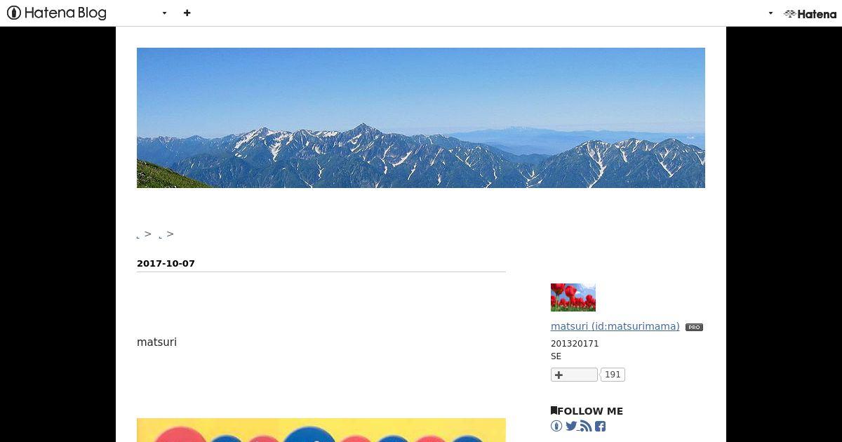Click the colorful circles article image
This screenshot has height=442, width=842.
[321, 430]
